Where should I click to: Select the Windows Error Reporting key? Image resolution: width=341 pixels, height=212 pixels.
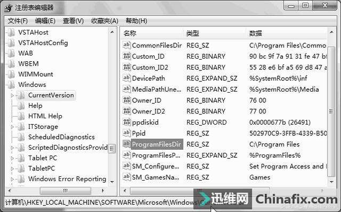click(x=67, y=179)
